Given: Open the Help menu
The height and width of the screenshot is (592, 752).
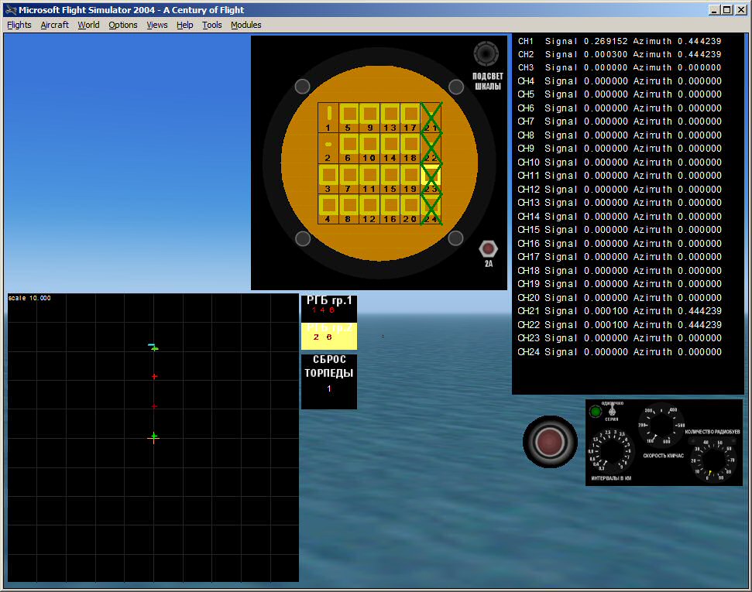Looking at the screenshot, I should 184,25.
